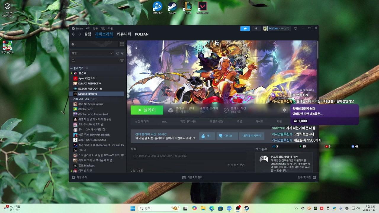Open Microsoft Edge from the taskbar
This screenshot has width=379, height=213.
(x=212, y=208)
